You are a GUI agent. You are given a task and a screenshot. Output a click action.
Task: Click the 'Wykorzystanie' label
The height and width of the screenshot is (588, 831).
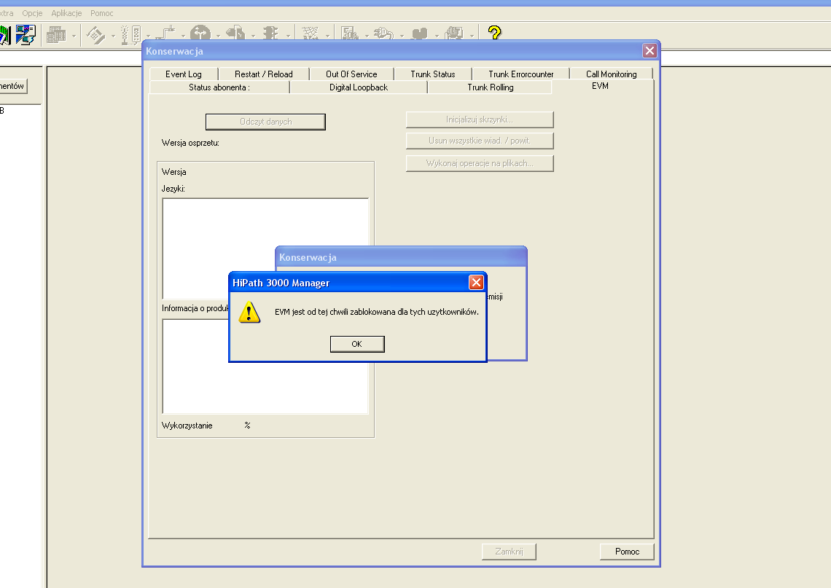tap(187, 426)
